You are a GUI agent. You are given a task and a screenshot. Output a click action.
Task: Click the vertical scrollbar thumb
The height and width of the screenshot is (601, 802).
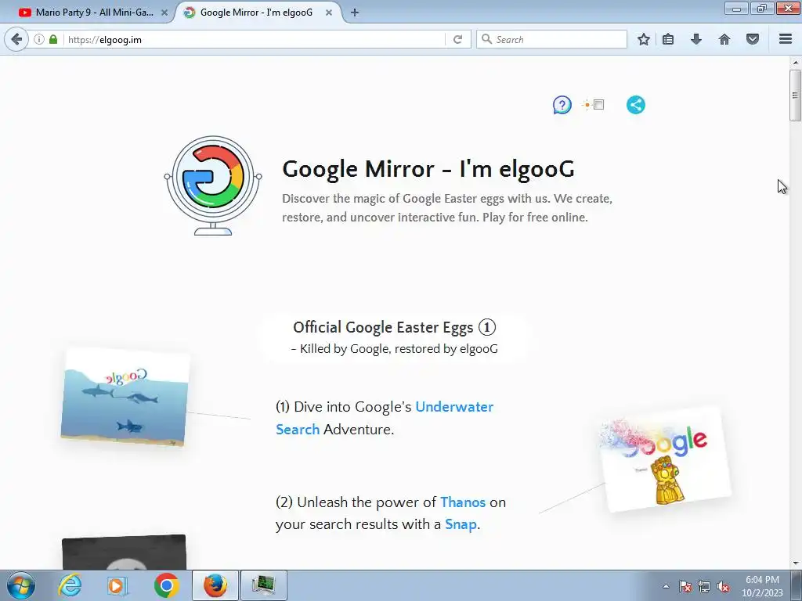pos(795,95)
